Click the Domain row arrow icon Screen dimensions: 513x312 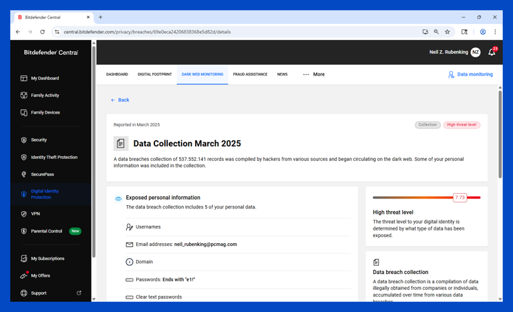coord(129,262)
